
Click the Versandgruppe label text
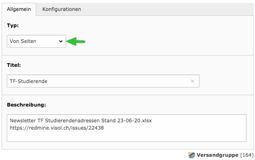(217, 155)
